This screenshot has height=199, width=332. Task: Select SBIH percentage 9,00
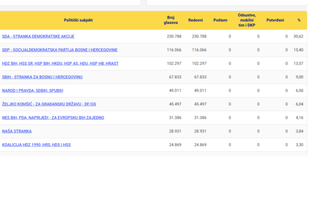[x=299, y=77]
